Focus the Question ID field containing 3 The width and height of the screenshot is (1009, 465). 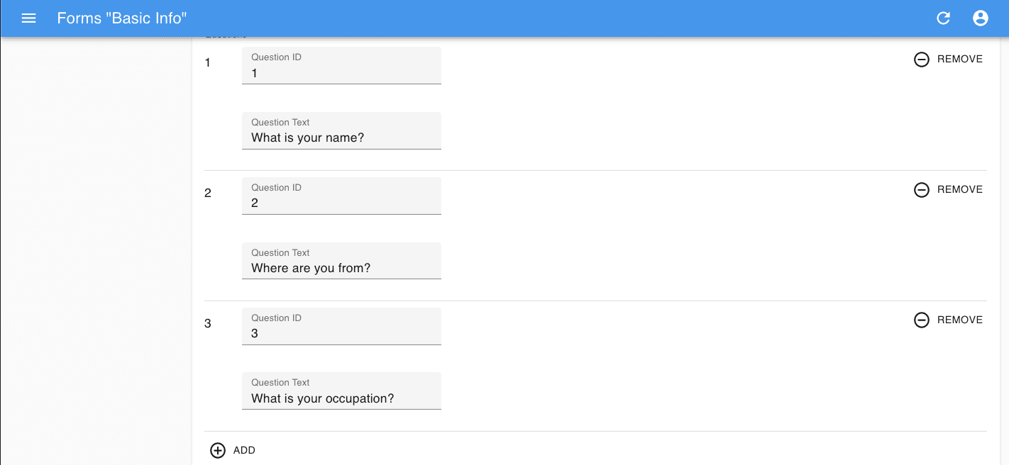[x=341, y=333]
